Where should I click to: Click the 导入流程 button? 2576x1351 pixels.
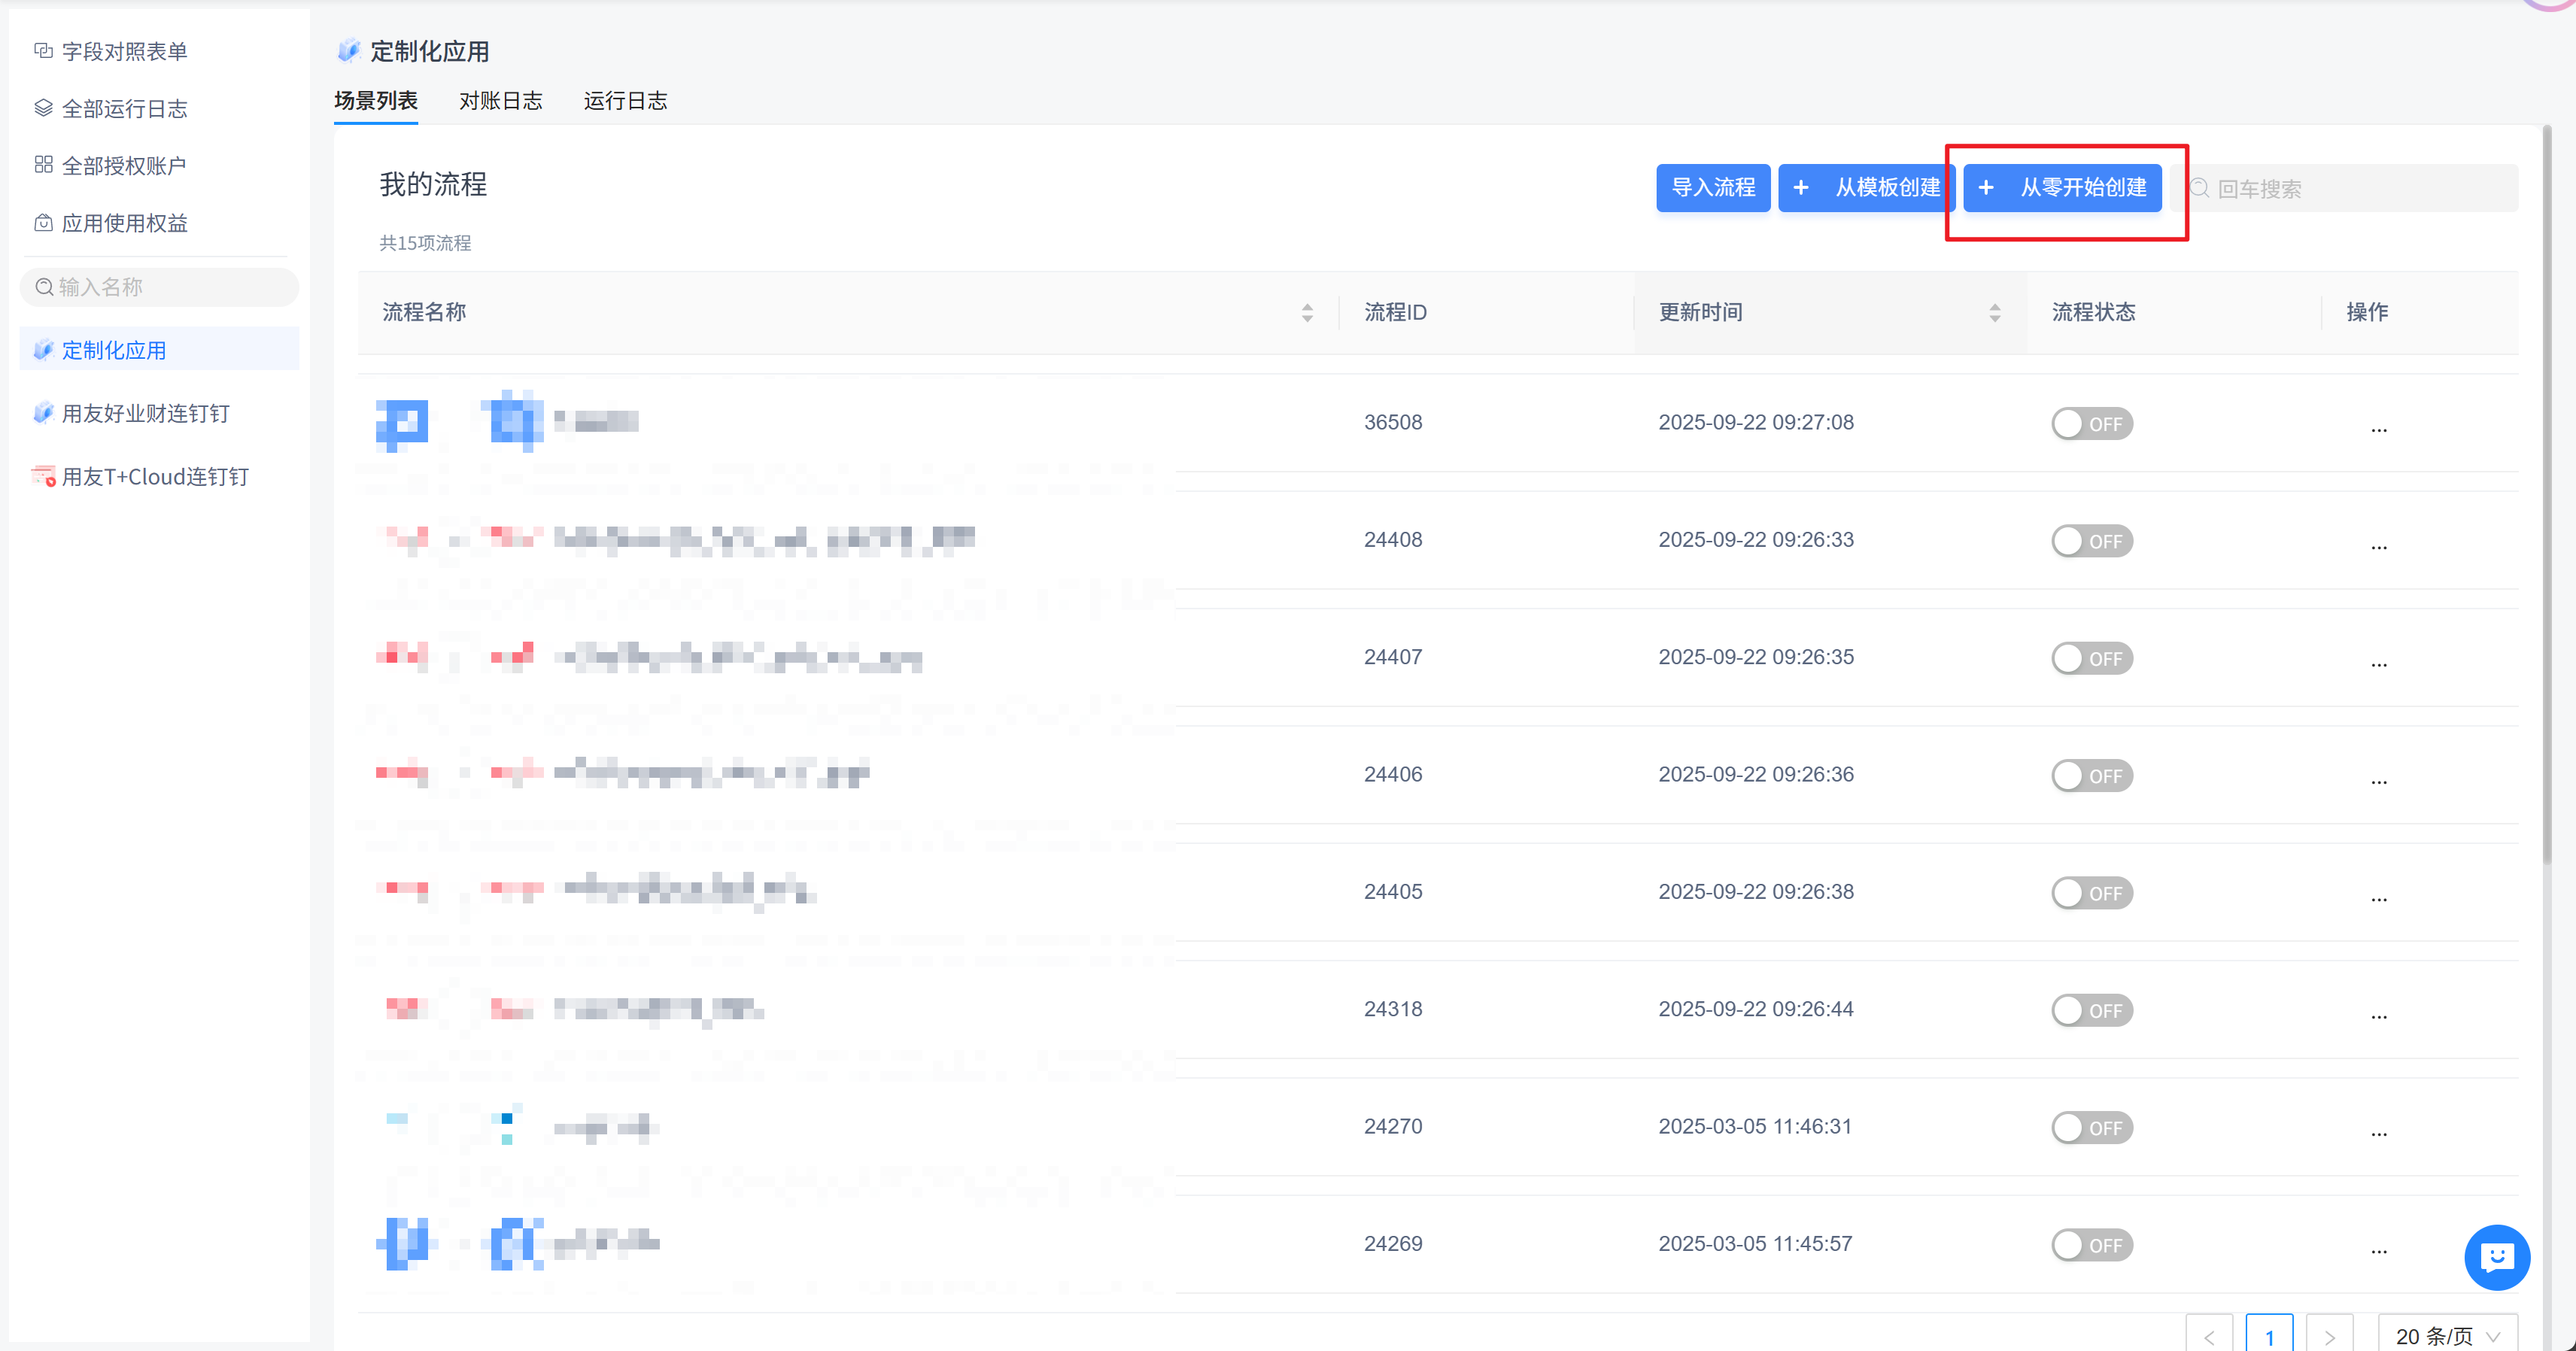point(1712,188)
